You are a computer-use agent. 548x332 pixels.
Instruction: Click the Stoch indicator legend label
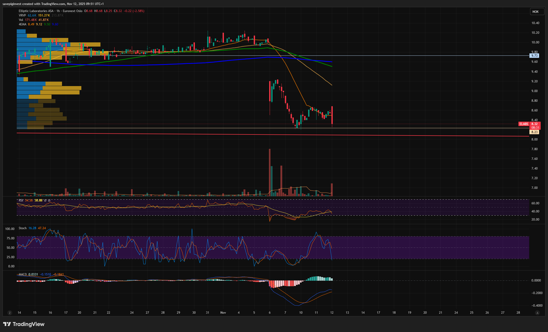(x=22, y=228)
